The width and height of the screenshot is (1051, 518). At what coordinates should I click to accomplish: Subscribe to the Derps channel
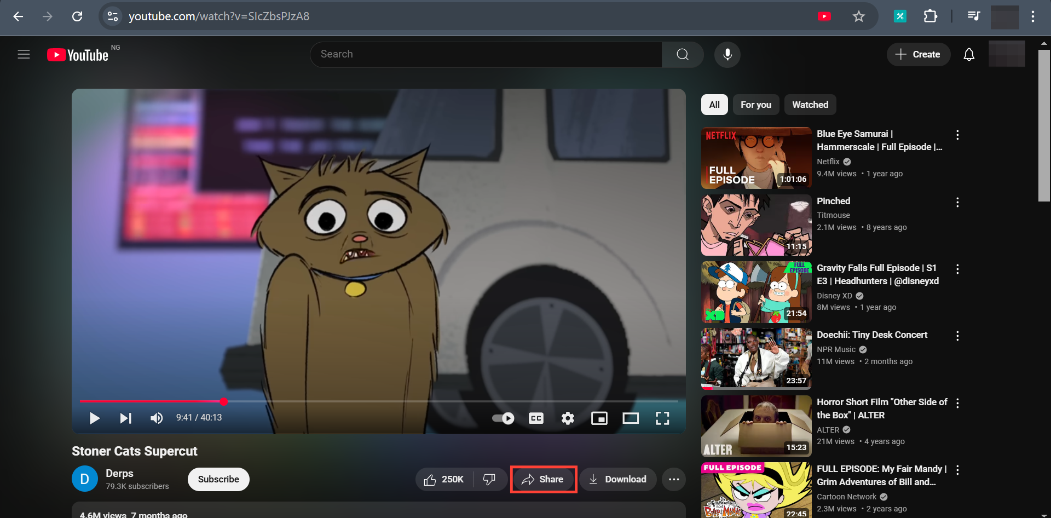tap(218, 480)
